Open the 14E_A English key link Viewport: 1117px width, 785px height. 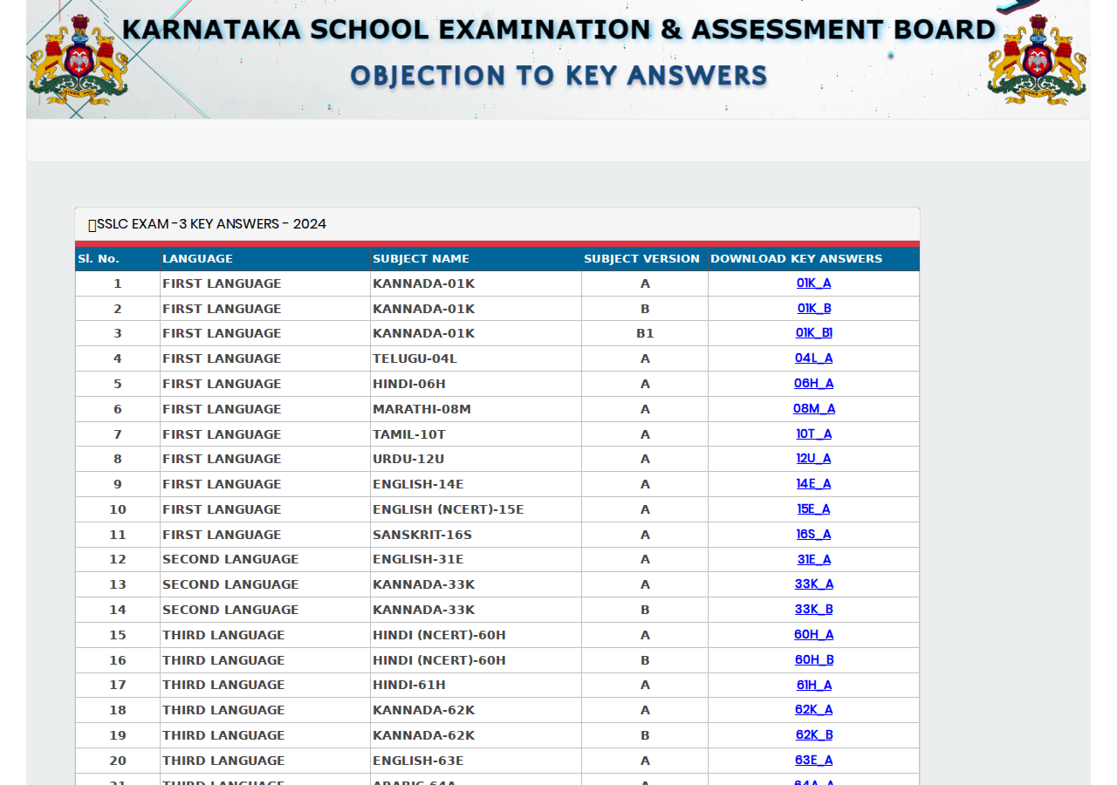813,484
